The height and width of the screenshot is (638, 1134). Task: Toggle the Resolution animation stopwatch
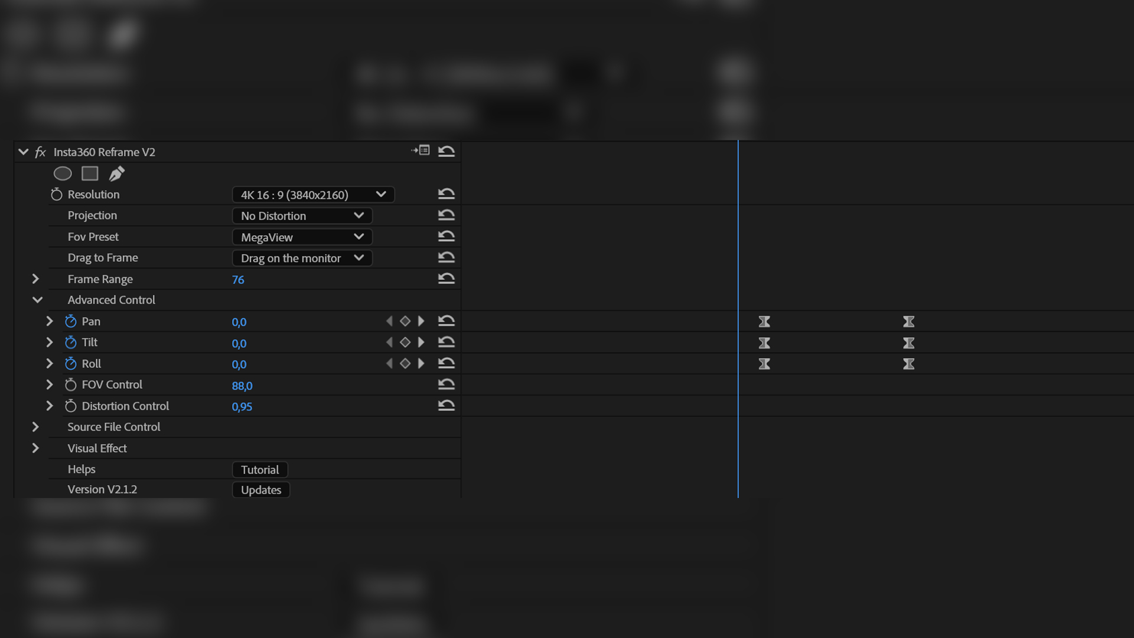[x=57, y=194]
